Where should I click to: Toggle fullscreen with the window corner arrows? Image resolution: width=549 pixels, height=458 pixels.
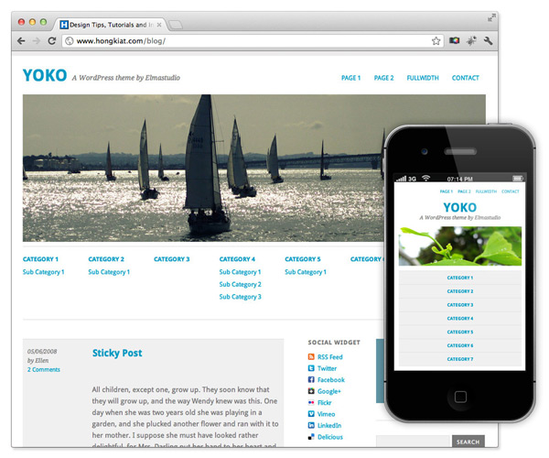pyautogui.click(x=491, y=17)
